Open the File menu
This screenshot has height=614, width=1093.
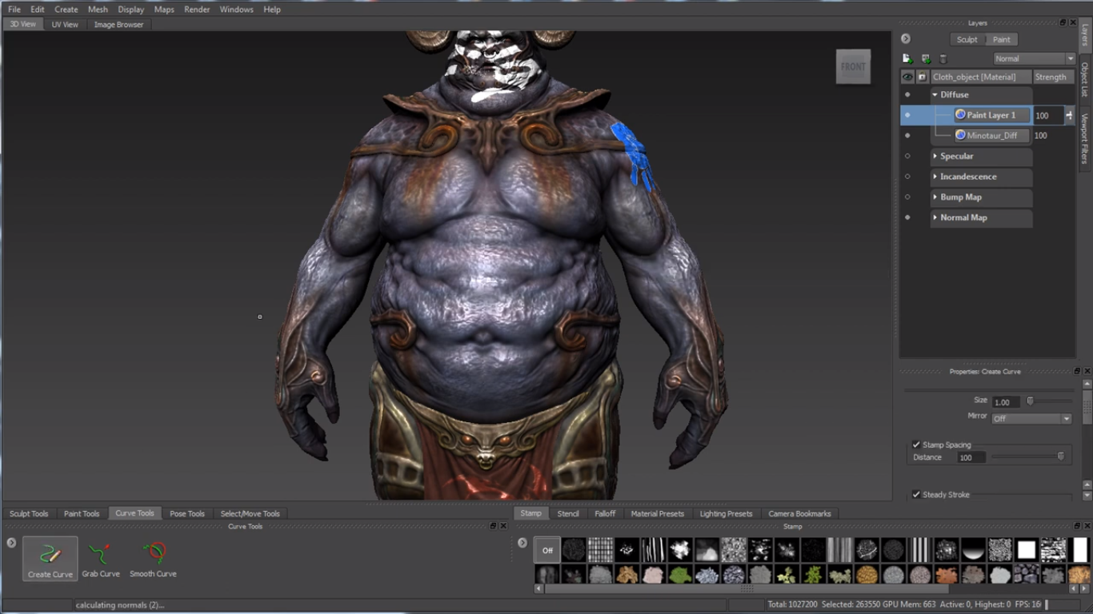[14, 10]
